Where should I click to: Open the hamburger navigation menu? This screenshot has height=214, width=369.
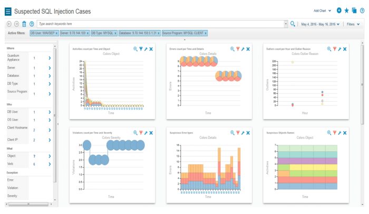[x=8, y=11]
